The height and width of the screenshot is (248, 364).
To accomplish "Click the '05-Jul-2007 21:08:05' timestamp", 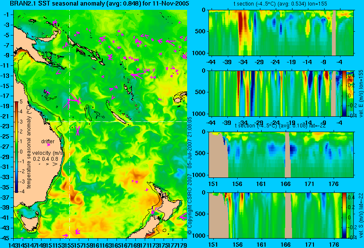I will pyautogui.click(x=190, y=142).
